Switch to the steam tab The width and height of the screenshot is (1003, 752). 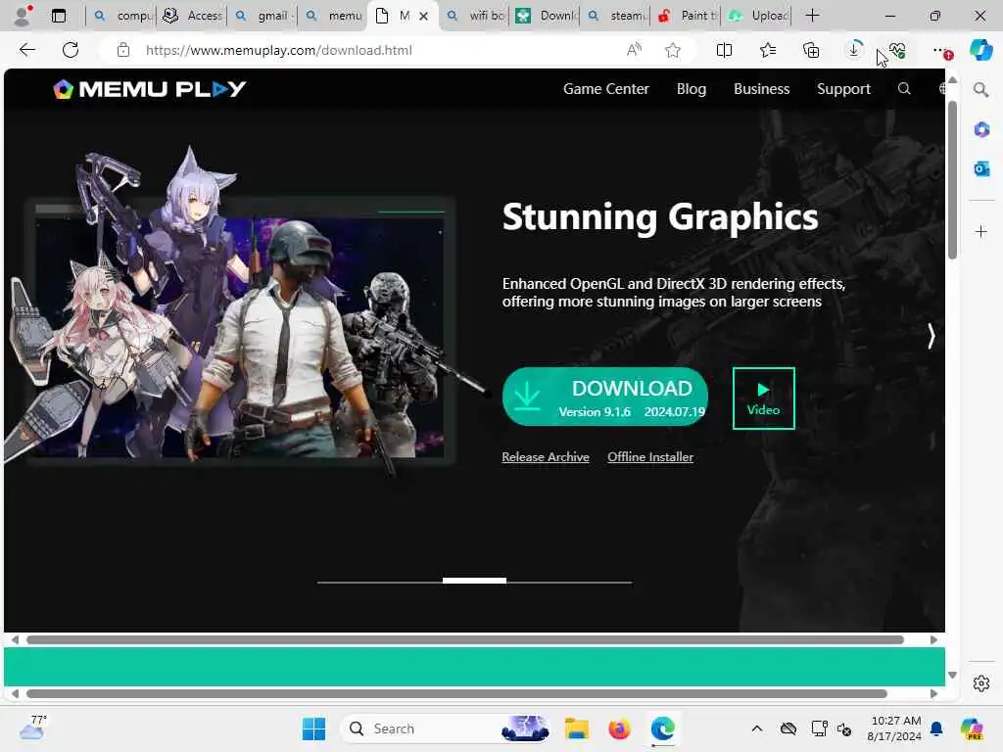coord(615,16)
